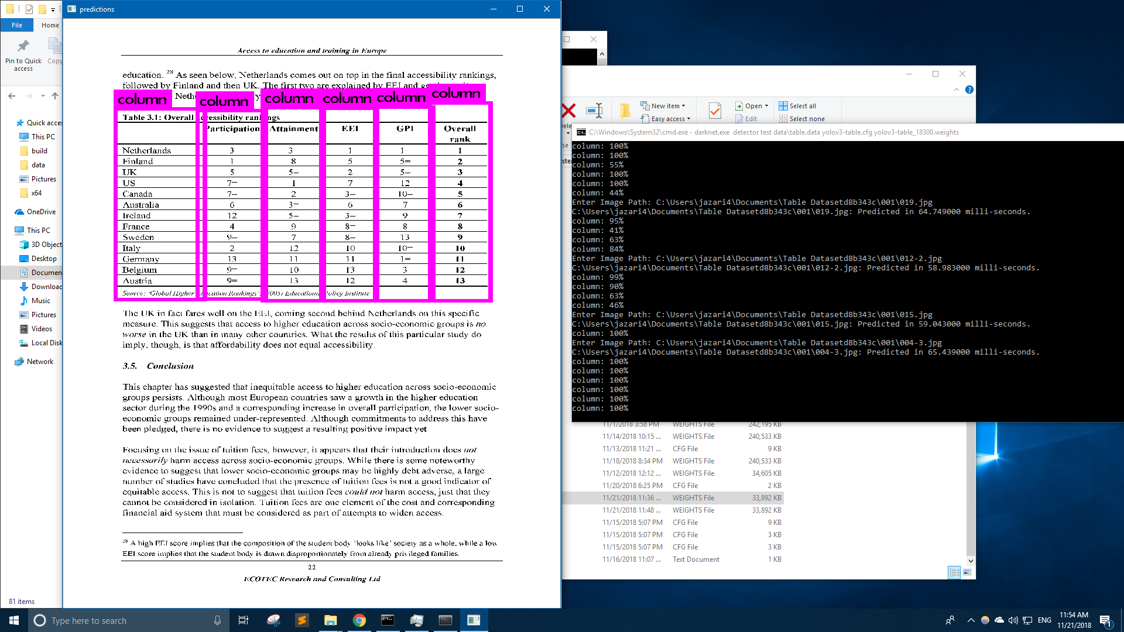
Task: Open the Home tab in File Explorer
Action: (49, 25)
